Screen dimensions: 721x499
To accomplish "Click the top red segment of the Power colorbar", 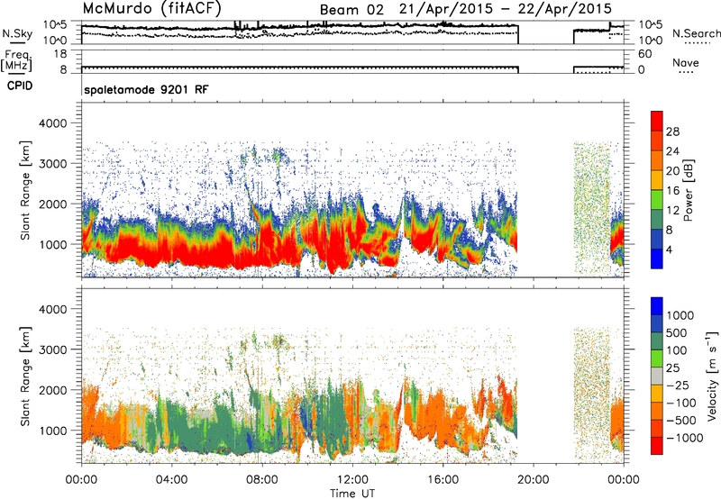I will point(657,121).
